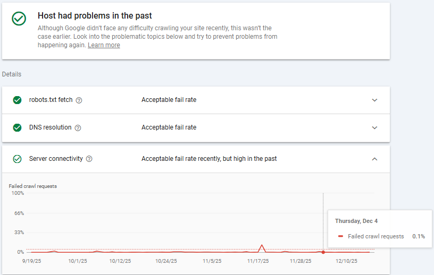Screen dimensions: 434x275
Task: Expand the robots.txt fetch row chevron
Action: pos(374,100)
